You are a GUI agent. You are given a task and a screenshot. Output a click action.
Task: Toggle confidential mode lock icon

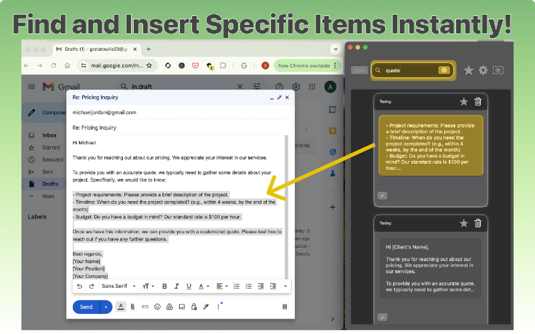pos(194,307)
